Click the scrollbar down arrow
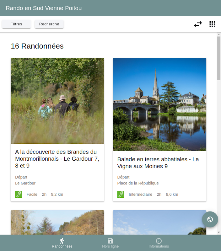Viewport: 221px width, 251px height. click(219, 232)
